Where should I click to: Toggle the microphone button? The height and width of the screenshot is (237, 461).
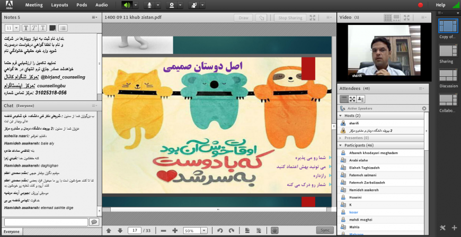click(x=149, y=5)
